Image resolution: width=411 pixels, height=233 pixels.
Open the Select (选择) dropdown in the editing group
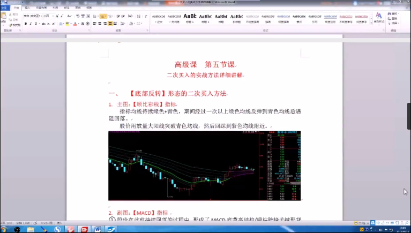pos(393,23)
